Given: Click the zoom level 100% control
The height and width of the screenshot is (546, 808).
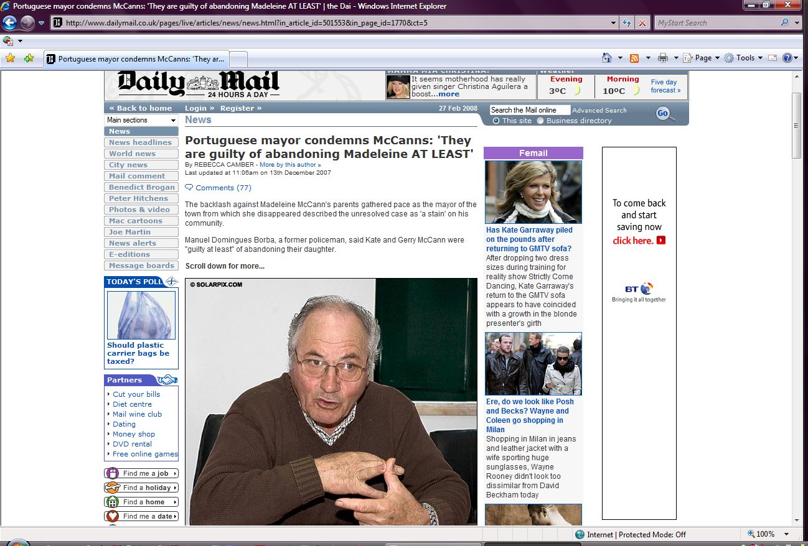Looking at the screenshot, I should (x=765, y=534).
